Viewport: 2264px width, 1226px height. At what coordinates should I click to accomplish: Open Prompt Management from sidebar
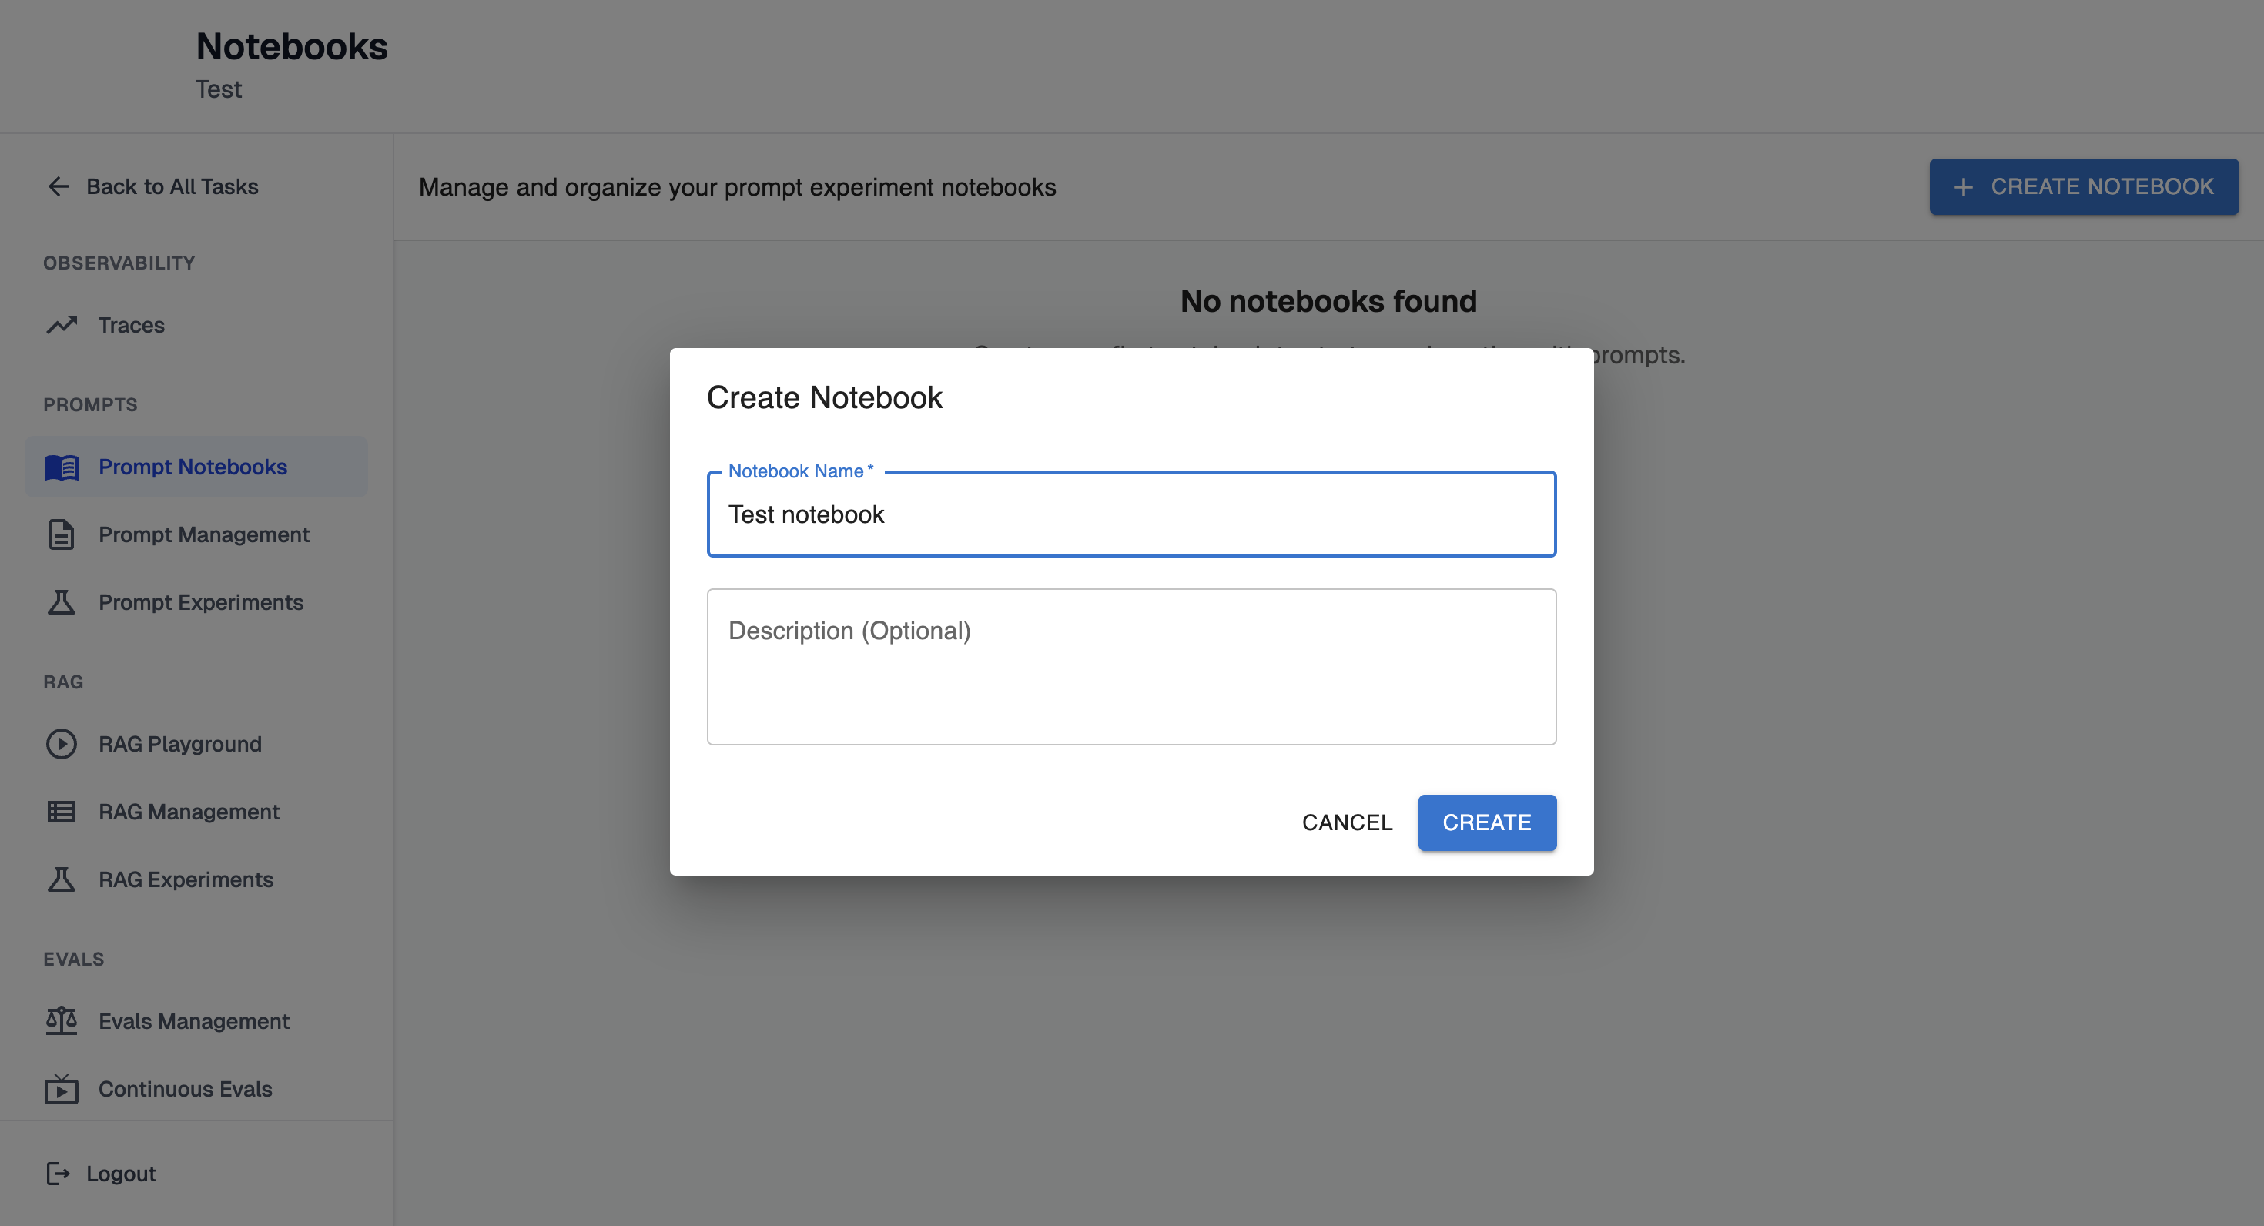click(x=204, y=534)
